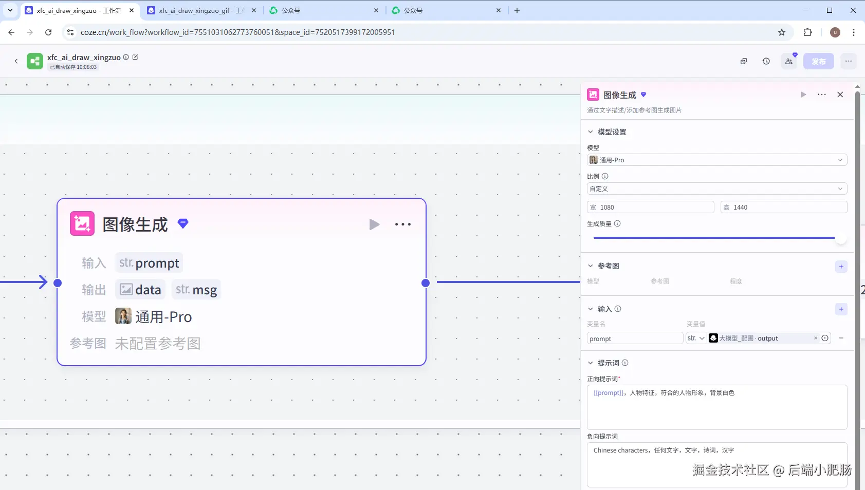Open the 模型 dropdown showing 通用-Pro

(x=717, y=160)
